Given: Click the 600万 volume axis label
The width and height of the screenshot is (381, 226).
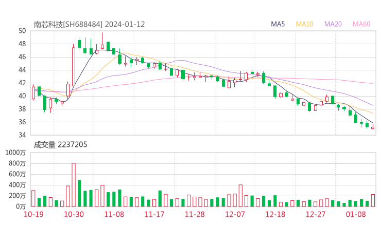Looking at the screenshot, I should [x=18, y=174].
